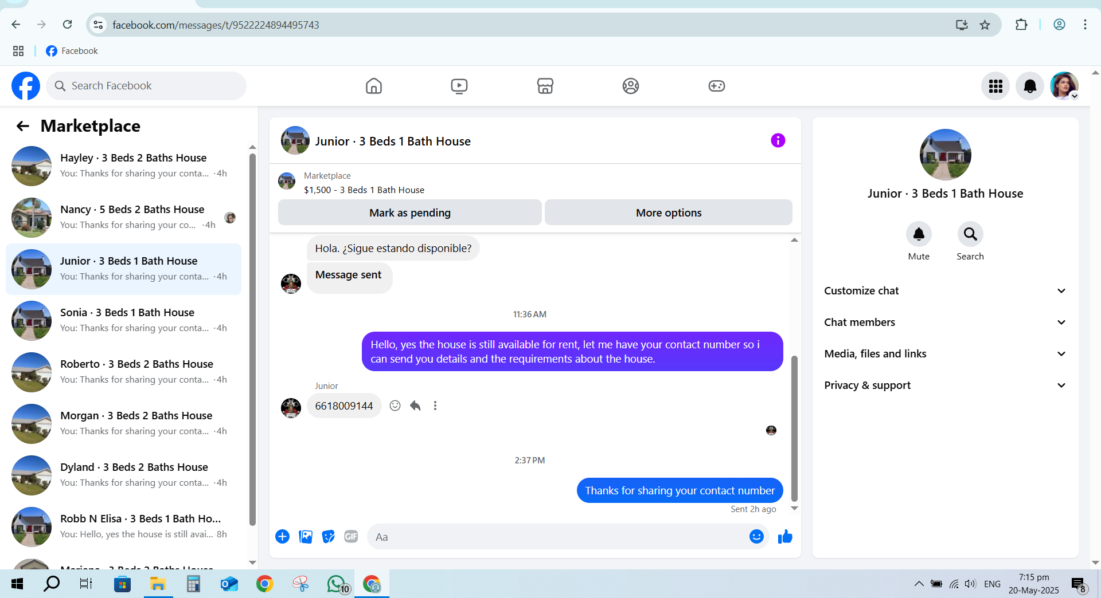Open the Marketplace storefront icon in top nav
1101x598 pixels.
point(545,86)
